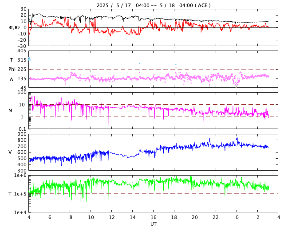Click the "22" hour tick on the UT axis

216,217
